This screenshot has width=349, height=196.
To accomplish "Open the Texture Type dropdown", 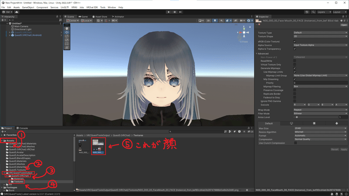I will click(320, 33).
